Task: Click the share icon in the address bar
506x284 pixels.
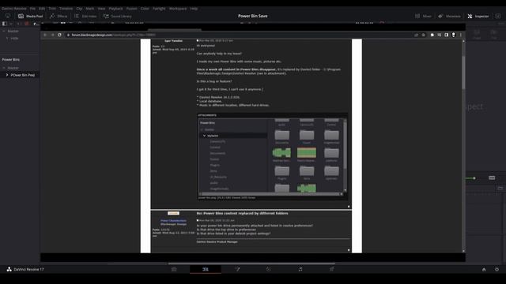Action: 417,35
